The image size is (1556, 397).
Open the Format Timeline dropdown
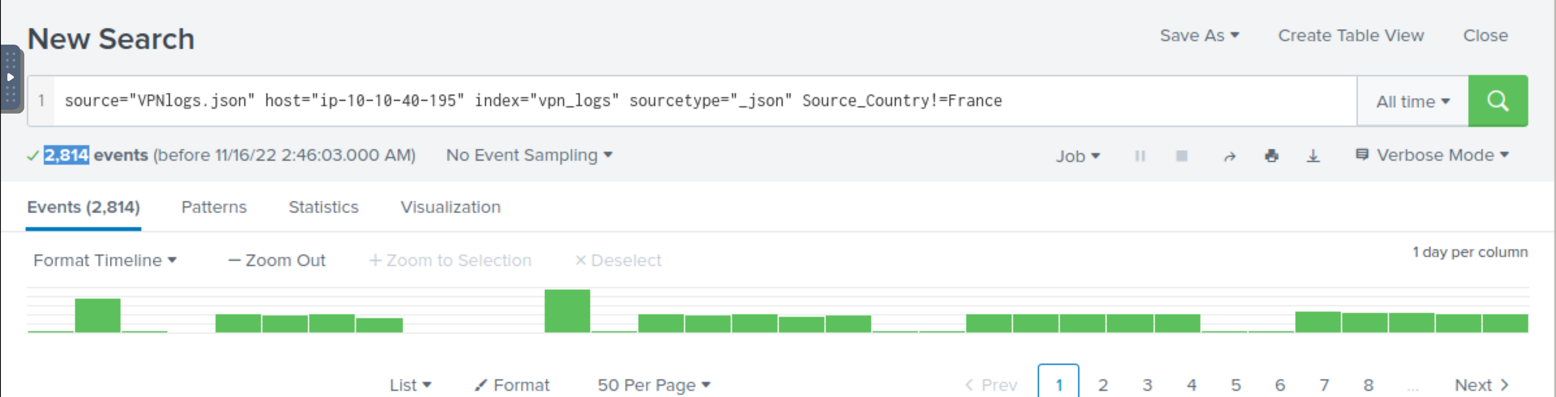coord(105,260)
